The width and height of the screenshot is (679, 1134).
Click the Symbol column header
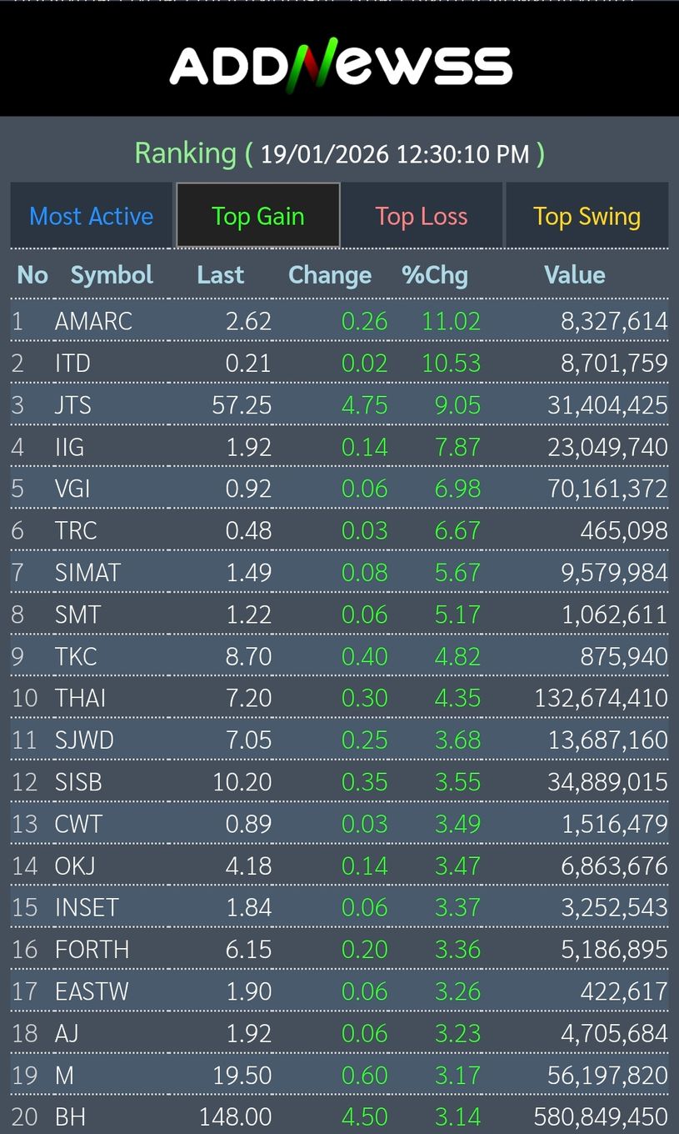pos(112,275)
